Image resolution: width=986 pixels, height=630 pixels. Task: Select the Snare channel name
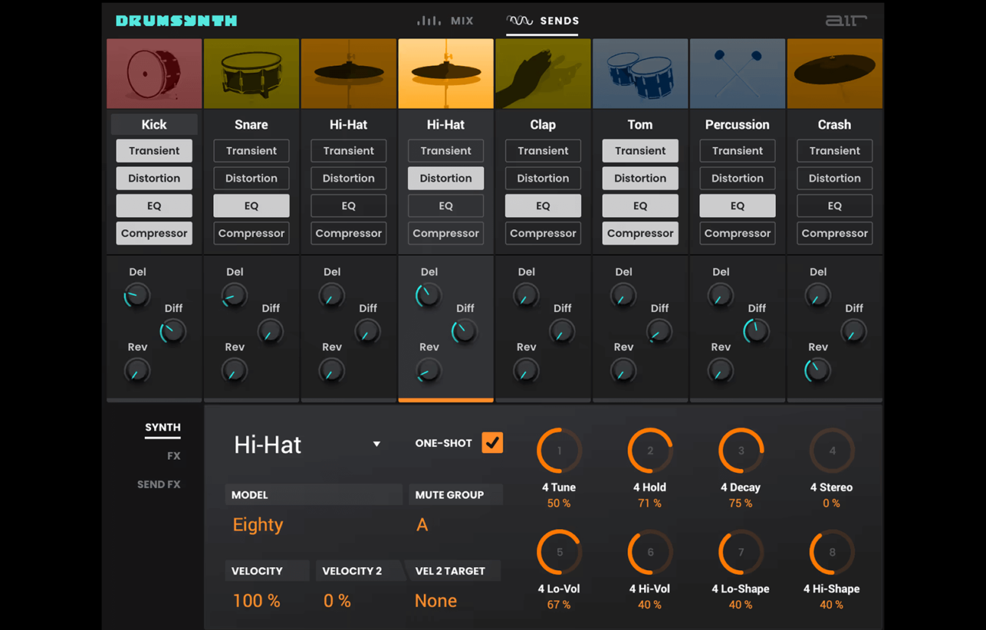point(251,124)
